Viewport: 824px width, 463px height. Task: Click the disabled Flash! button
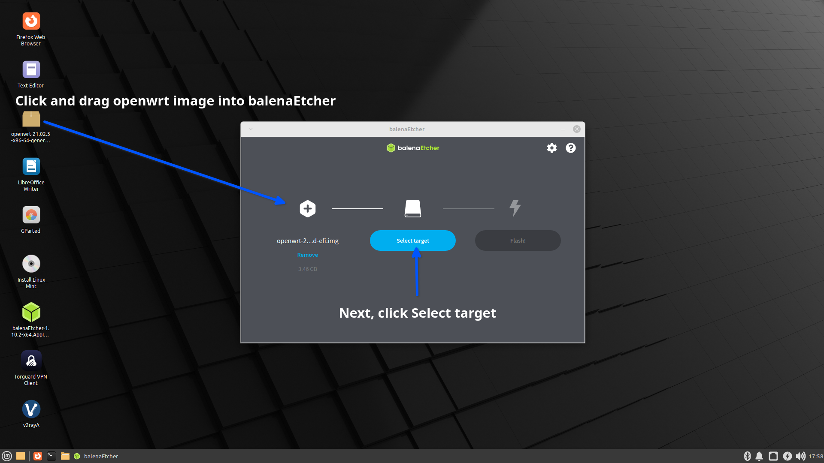(x=518, y=241)
